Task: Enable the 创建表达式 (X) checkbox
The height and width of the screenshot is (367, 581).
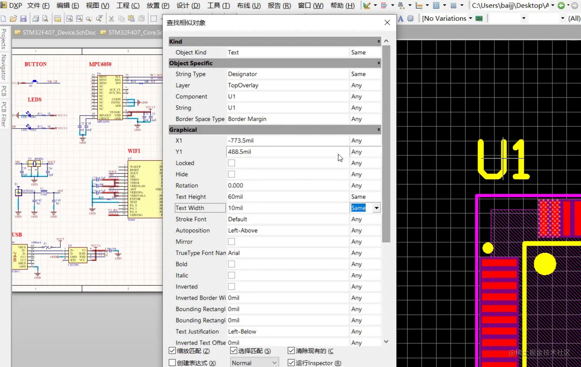Action: pyautogui.click(x=172, y=363)
